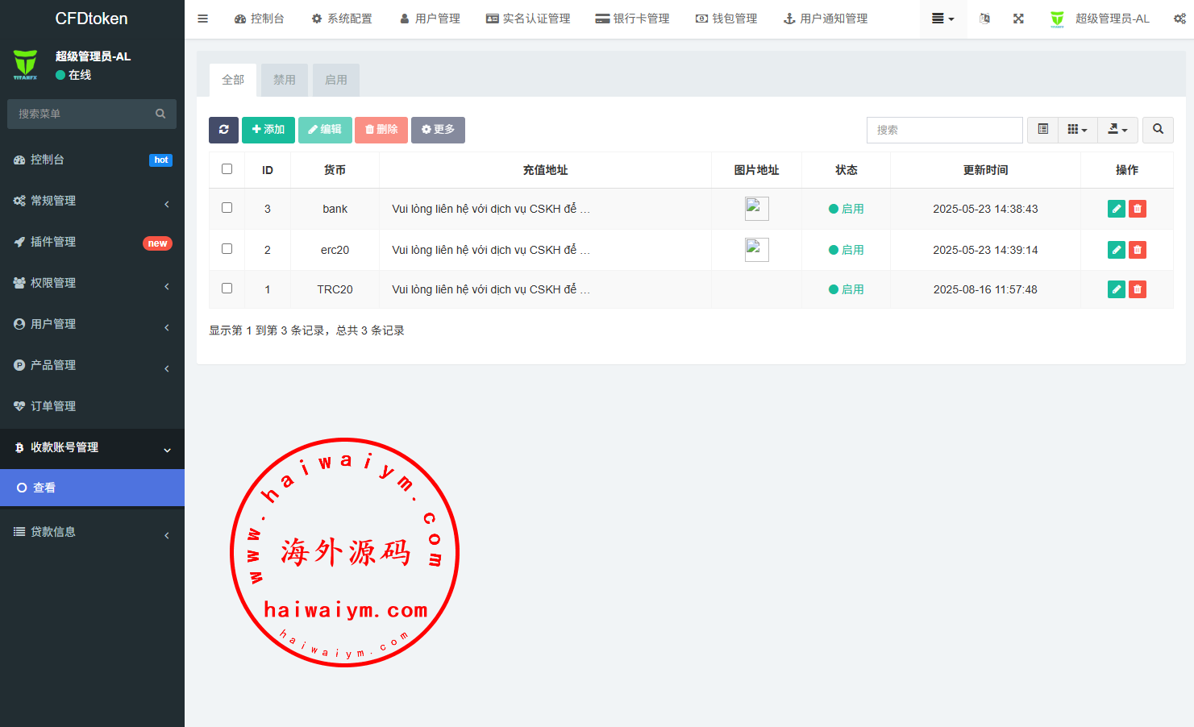Viewport: 1194px width, 727px height.
Task: Select the checkbox for the erc20 row
Action: [227, 249]
